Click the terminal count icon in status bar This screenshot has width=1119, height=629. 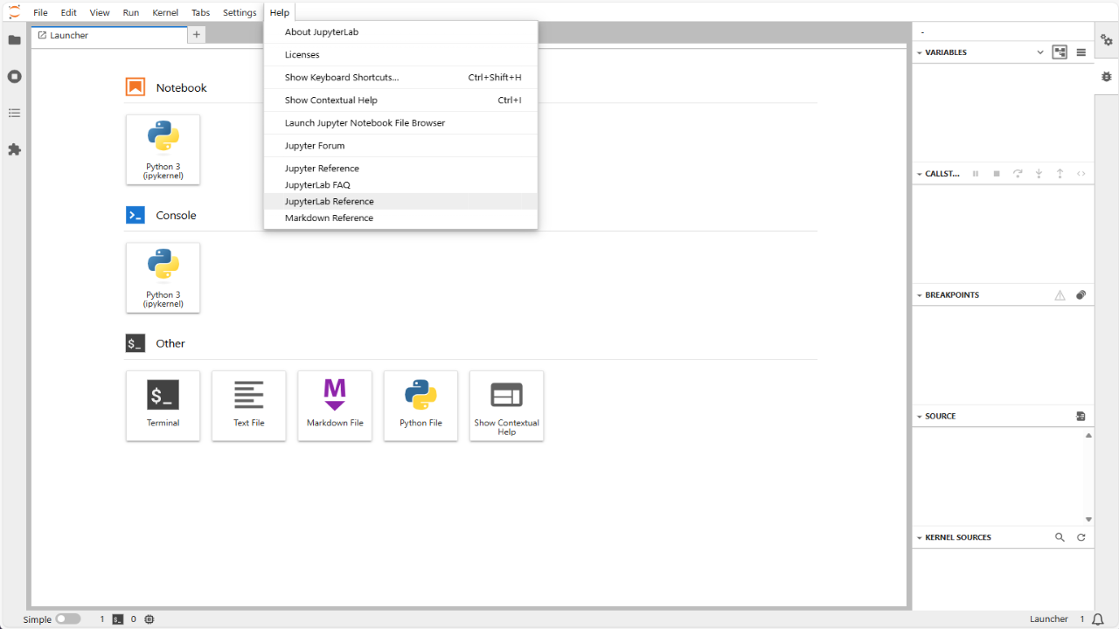118,619
